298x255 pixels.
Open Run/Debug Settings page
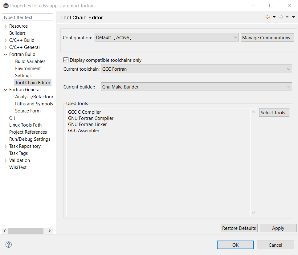click(x=30, y=139)
